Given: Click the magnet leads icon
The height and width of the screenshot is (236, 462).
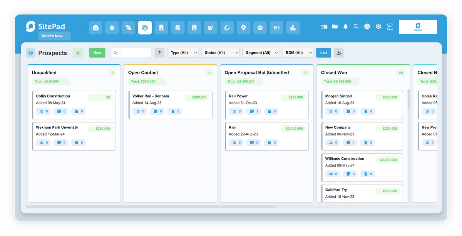Looking at the screenshot, I should click(x=227, y=28).
